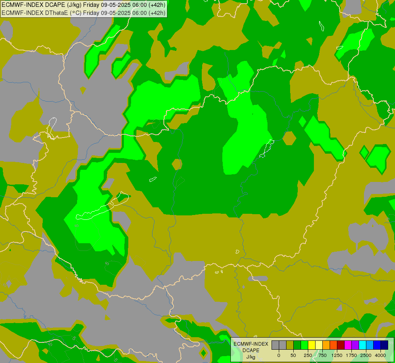395x363 pixels.
Task: Click the legend value 750
Action: (x=322, y=355)
